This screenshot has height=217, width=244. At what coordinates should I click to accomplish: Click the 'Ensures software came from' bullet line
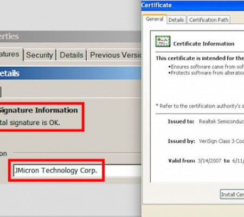[206, 67]
